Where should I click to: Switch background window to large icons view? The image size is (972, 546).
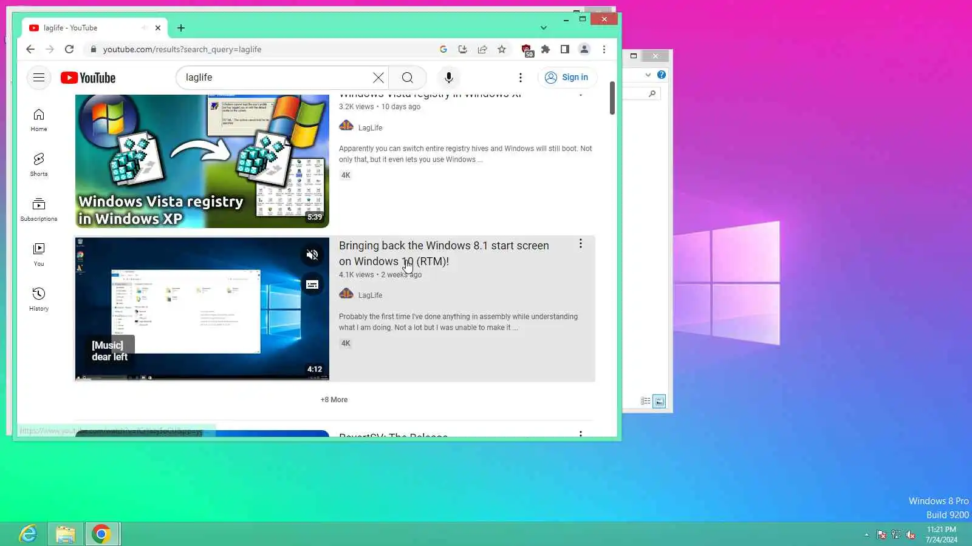(659, 401)
